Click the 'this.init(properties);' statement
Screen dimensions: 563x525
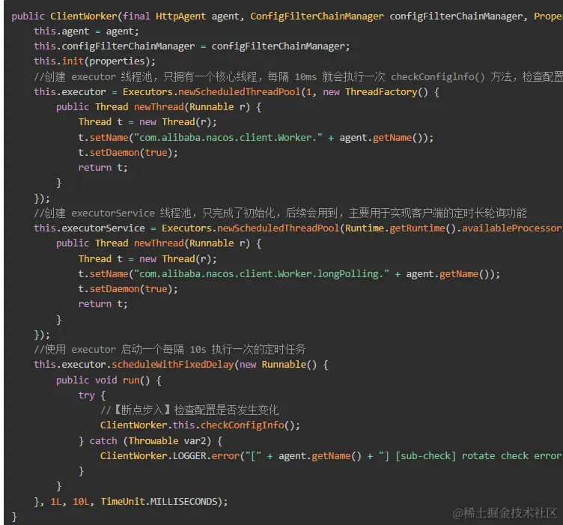[95, 61]
